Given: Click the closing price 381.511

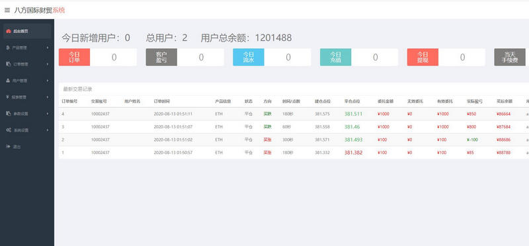Looking at the screenshot, I should point(353,114).
